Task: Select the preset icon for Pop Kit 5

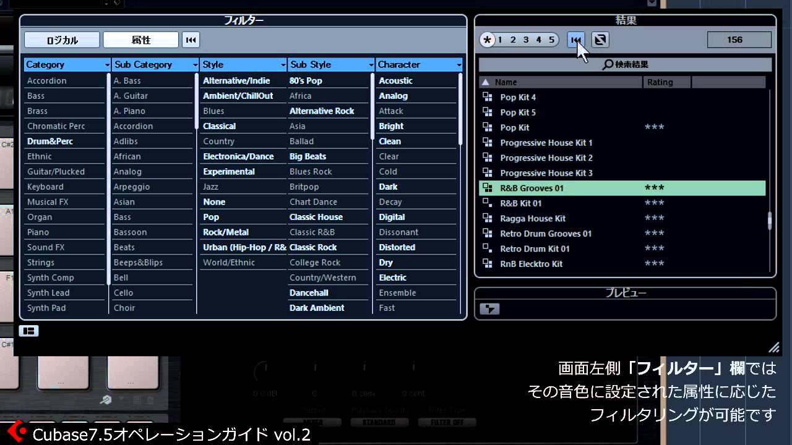Action: 488,112
